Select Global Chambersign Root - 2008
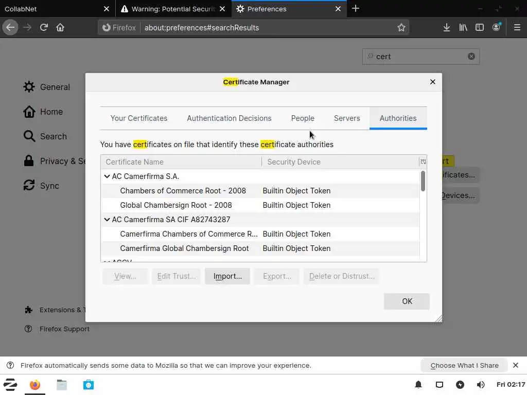The height and width of the screenshot is (395, 527). (x=260, y=205)
